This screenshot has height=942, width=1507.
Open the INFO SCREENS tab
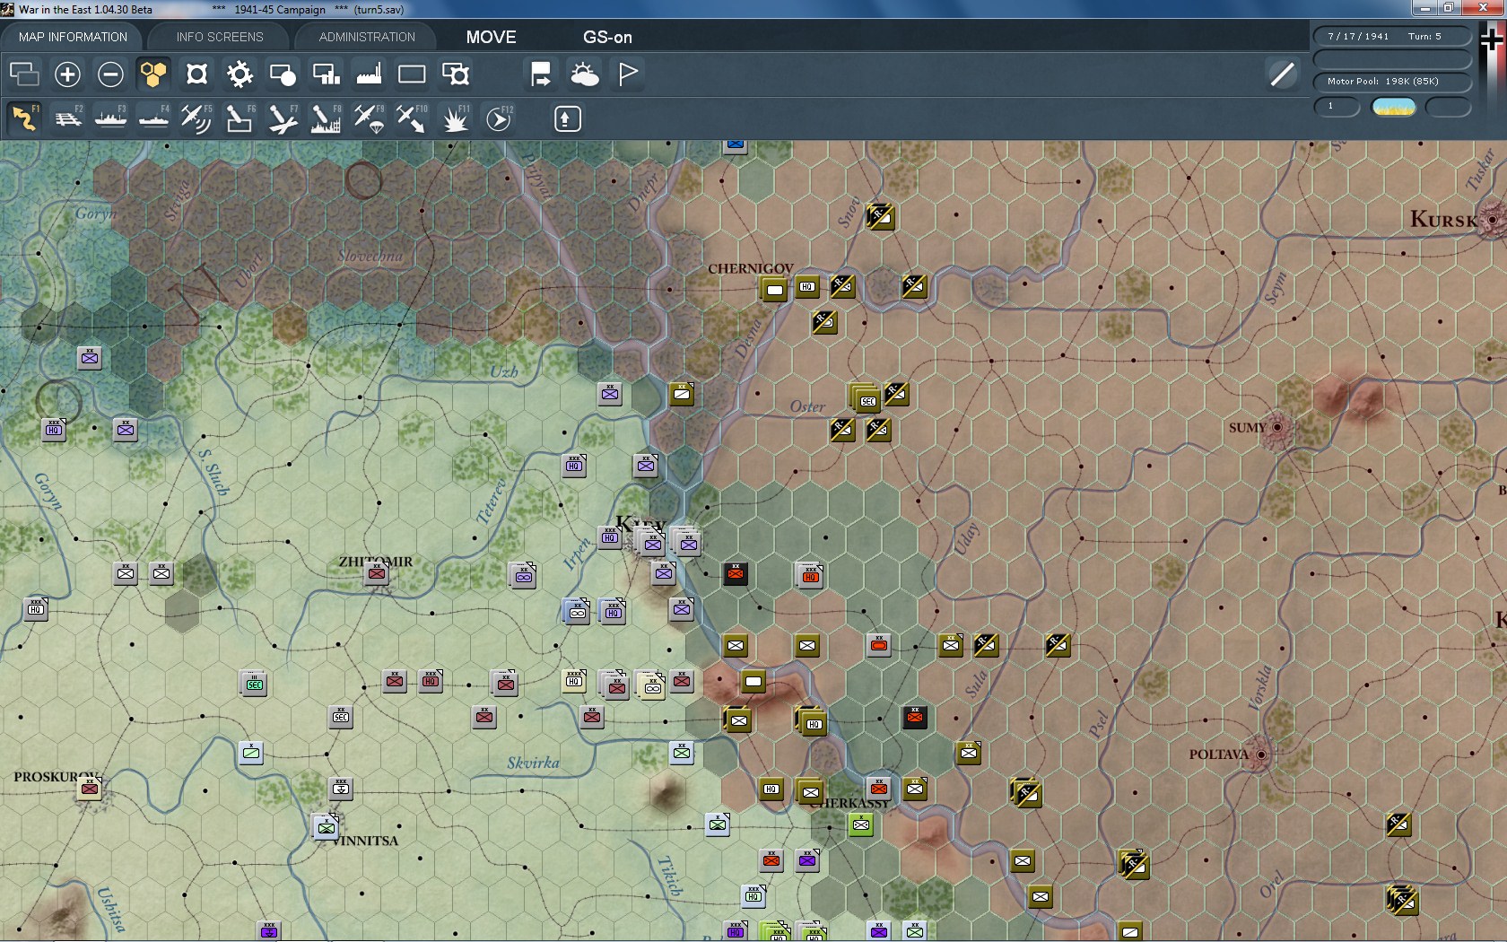click(220, 37)
